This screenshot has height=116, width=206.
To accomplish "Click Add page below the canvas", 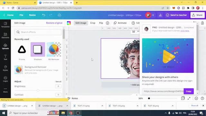I will pyautogui.click(x=135, y=85).
